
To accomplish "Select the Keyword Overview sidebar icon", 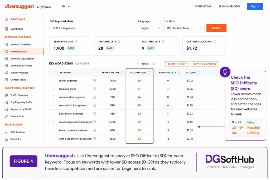I will (x=6, y=44).
